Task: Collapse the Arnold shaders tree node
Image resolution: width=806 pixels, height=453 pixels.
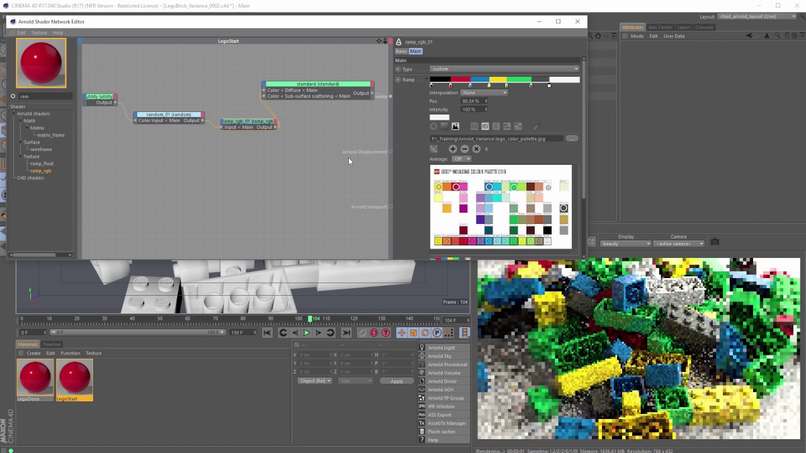Action: point(13,114)
